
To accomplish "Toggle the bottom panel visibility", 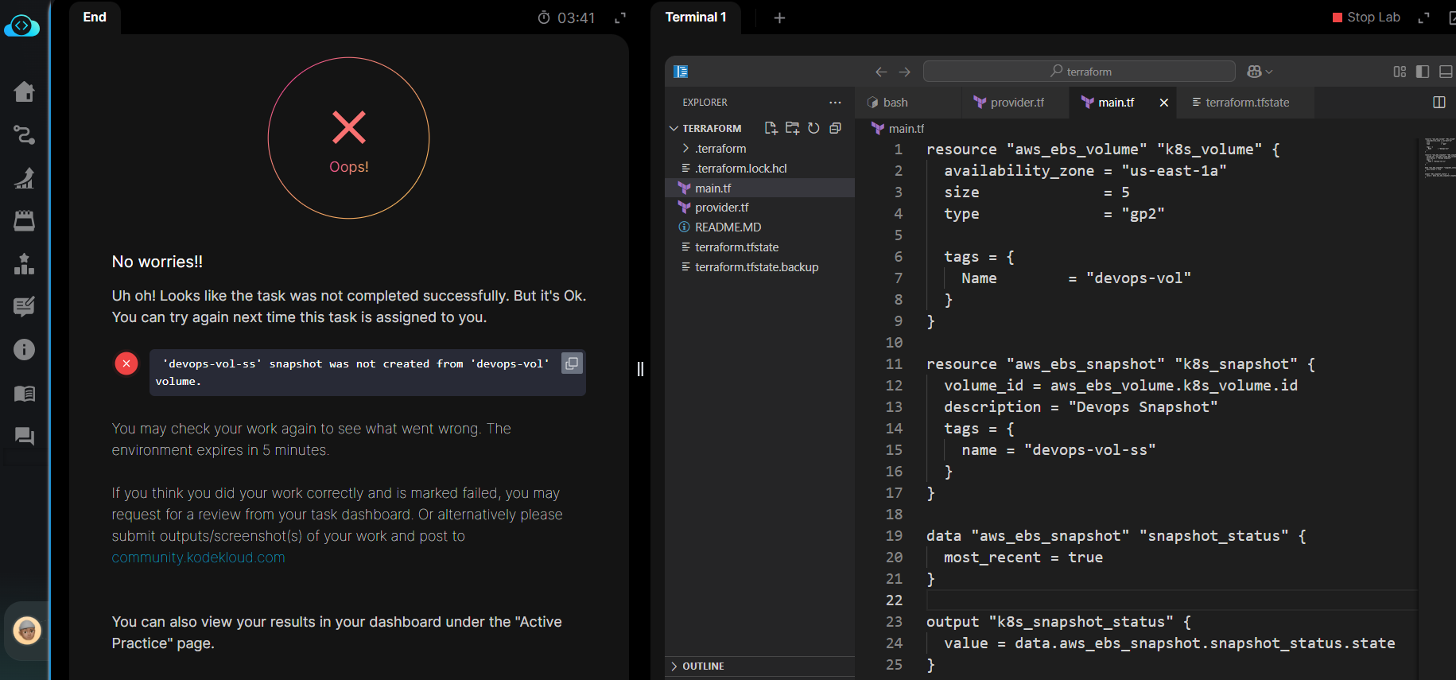I will (x=1446, y=72).
